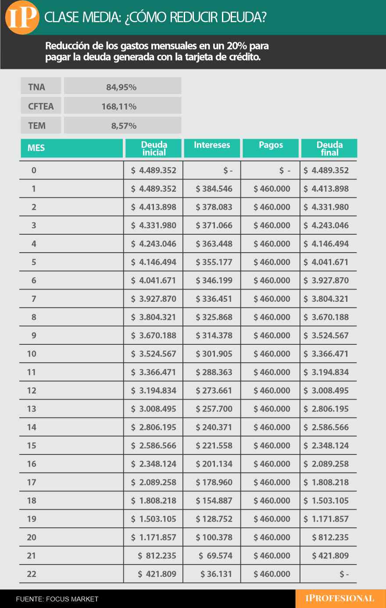Viewport: 386px width, 608px height.
Task: Click the Intereses column header
Action: (212, 145)
